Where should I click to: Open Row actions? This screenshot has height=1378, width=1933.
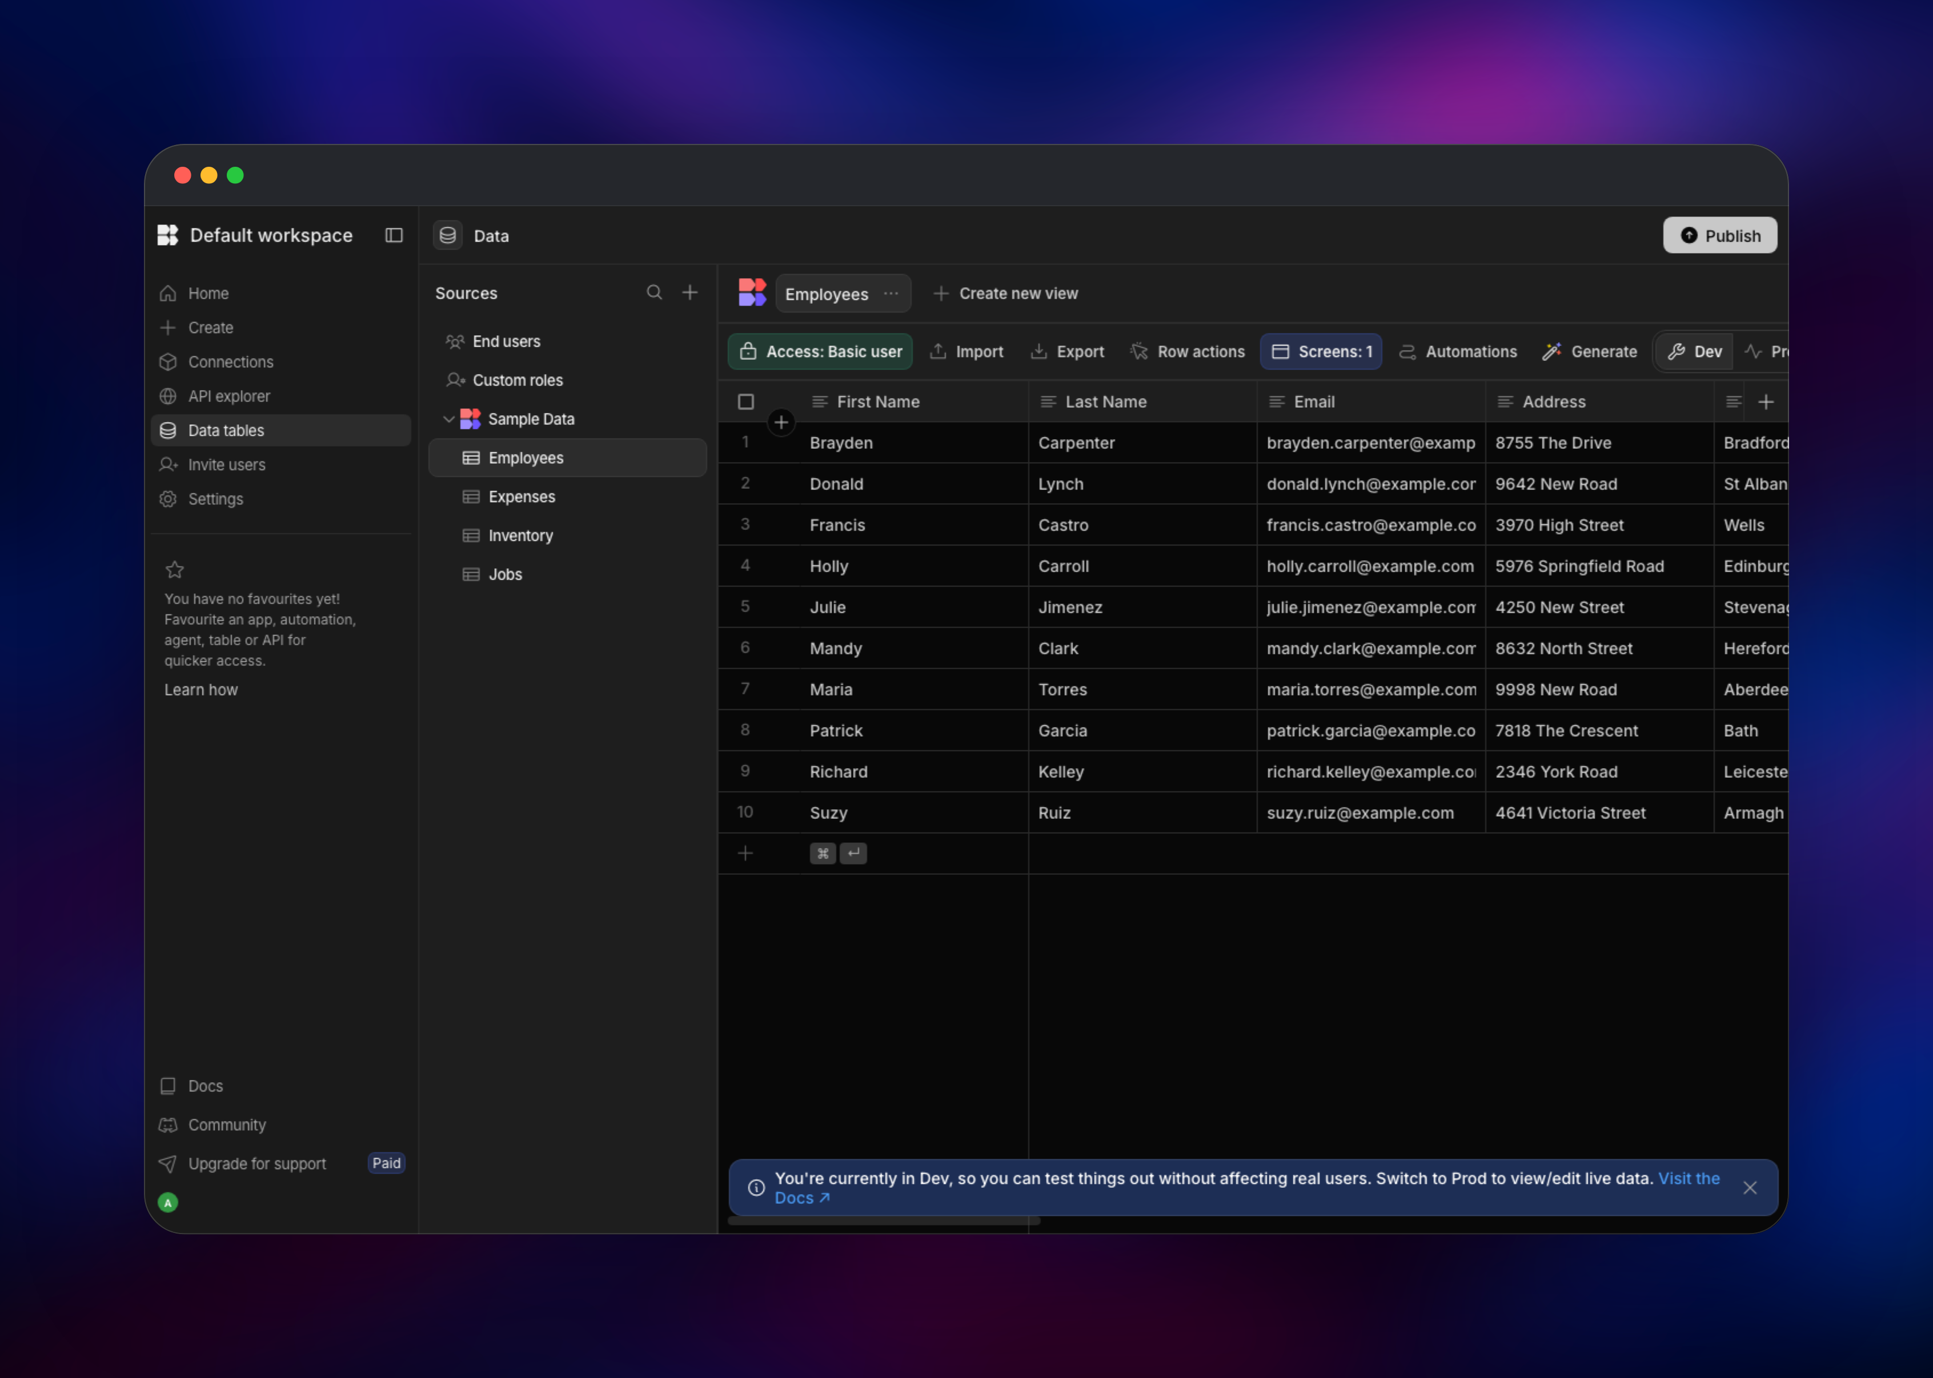1187,352
